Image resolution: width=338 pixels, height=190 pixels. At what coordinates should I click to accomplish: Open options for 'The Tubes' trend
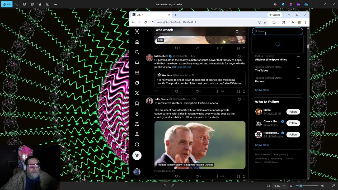click(x=298, y=67)
